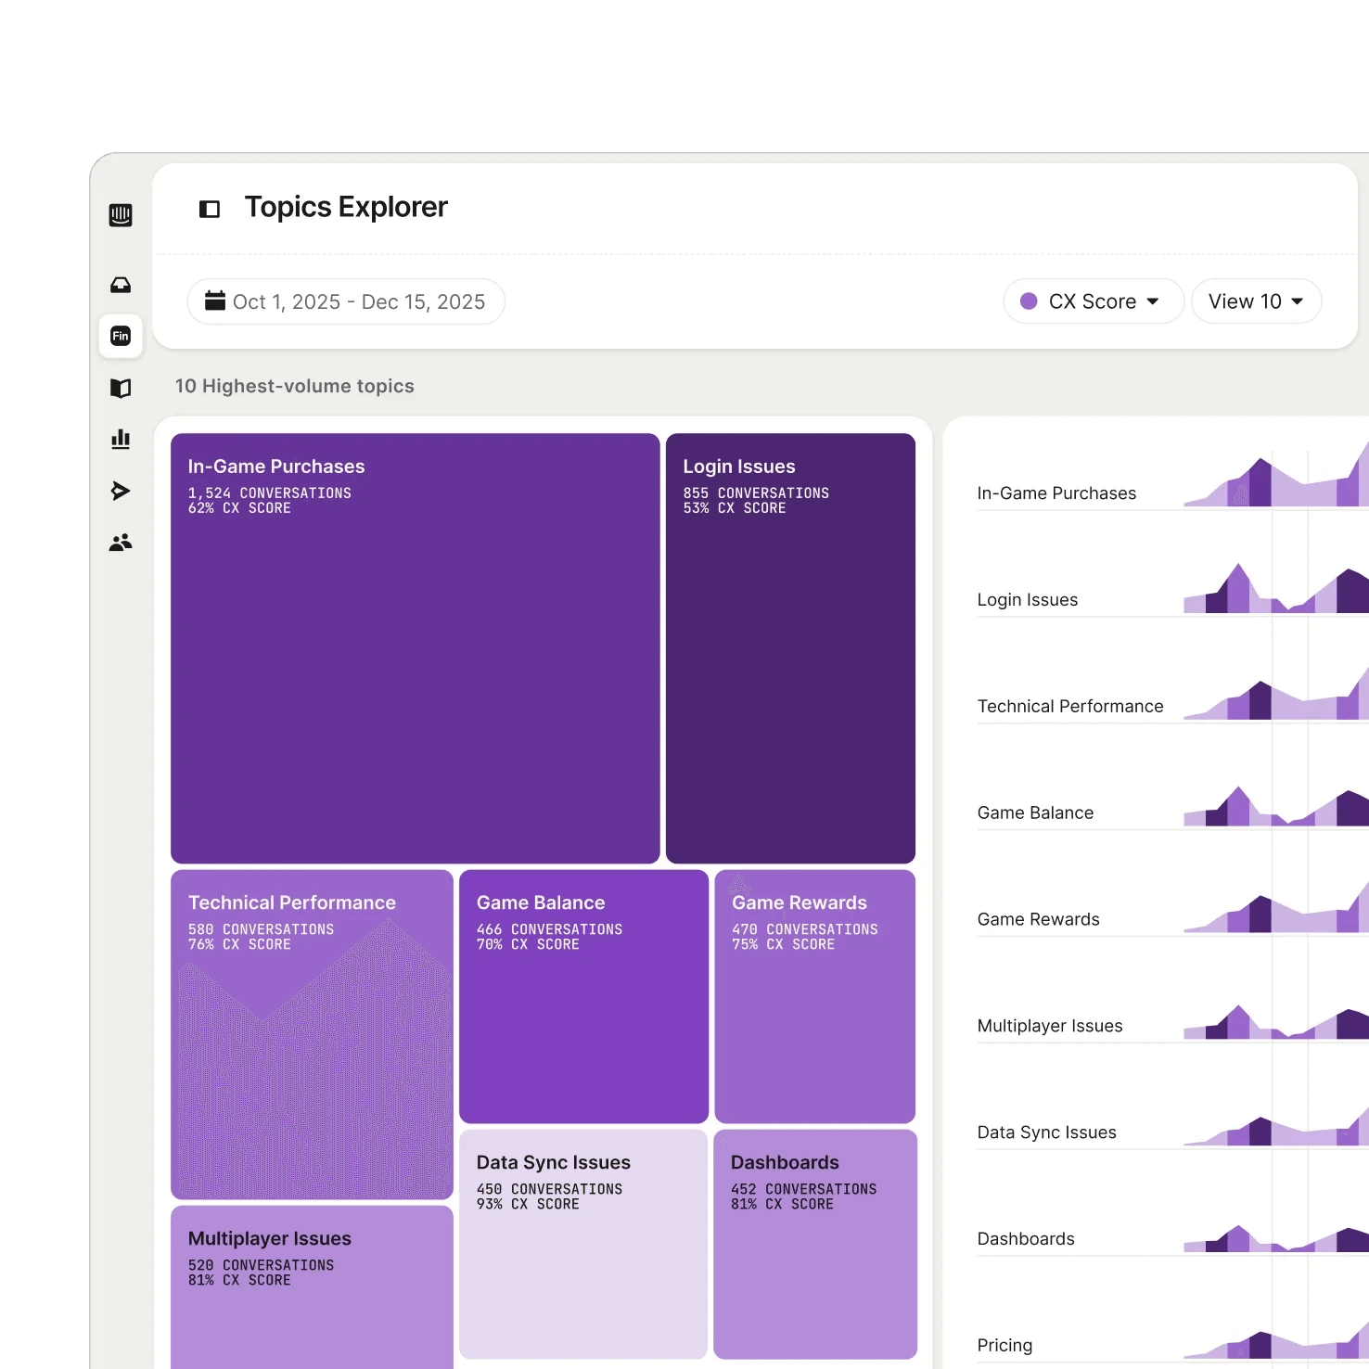Click the Topics Explorer page title
This screenshot has height=1369, width=1369.
346,207
